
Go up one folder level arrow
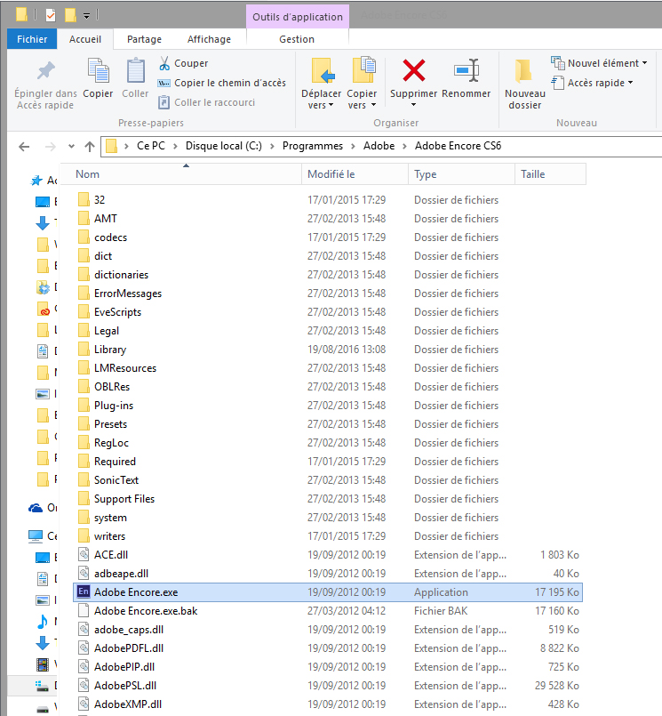pos(90,147)
